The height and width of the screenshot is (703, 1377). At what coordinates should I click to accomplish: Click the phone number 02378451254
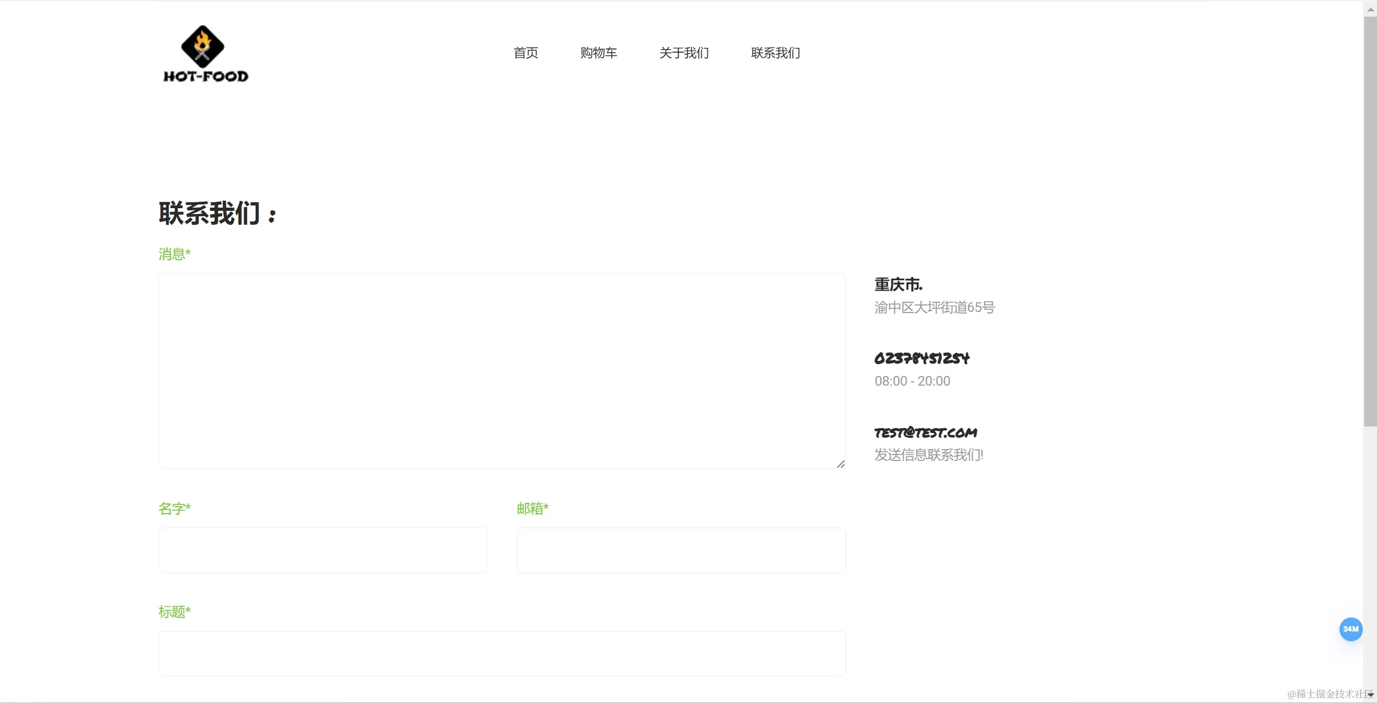click(922, 358)
